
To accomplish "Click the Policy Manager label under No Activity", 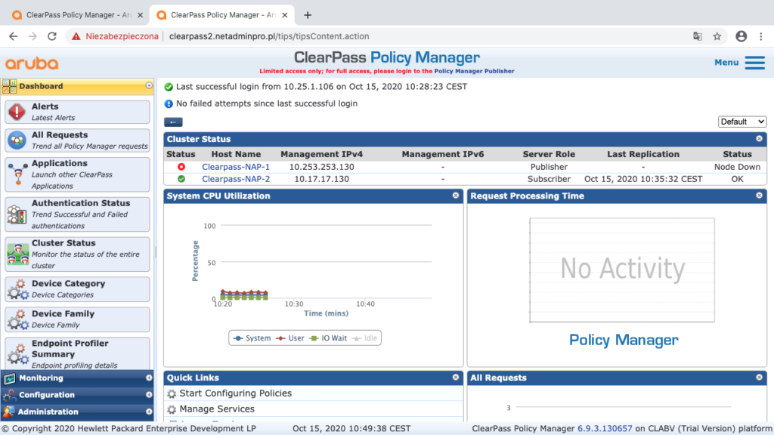I will (624, 340).
